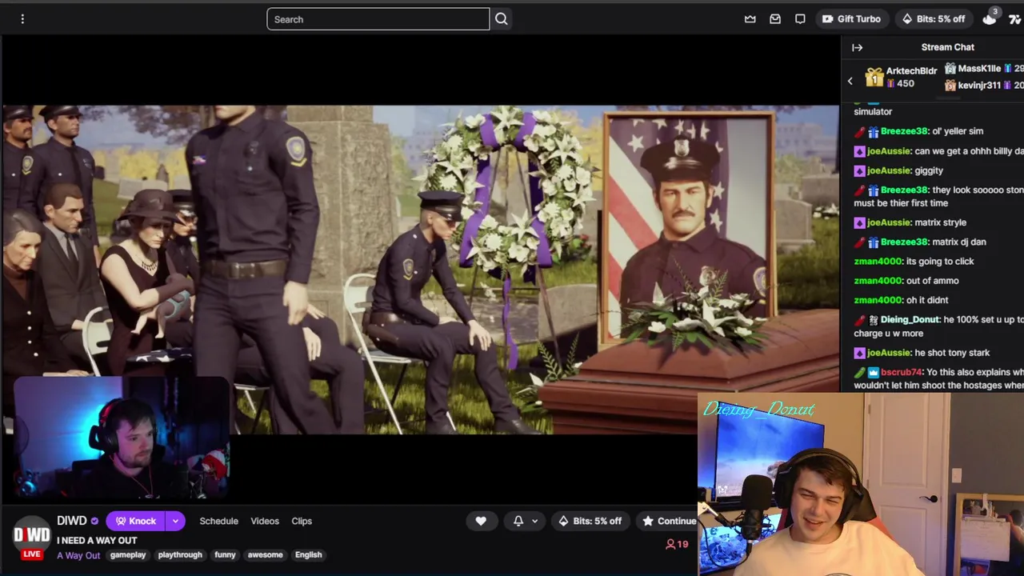Click top Bits: 5% off button

coord(933,19)
